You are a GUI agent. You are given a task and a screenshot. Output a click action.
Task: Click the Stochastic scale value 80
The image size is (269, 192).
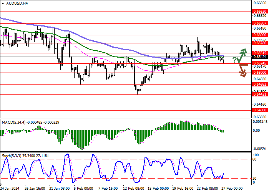[x=254, y=159]
